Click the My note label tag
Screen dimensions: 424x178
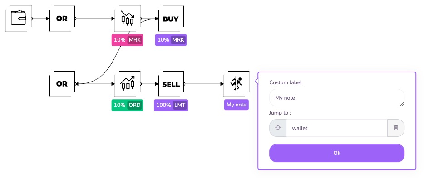click(237, 105)
